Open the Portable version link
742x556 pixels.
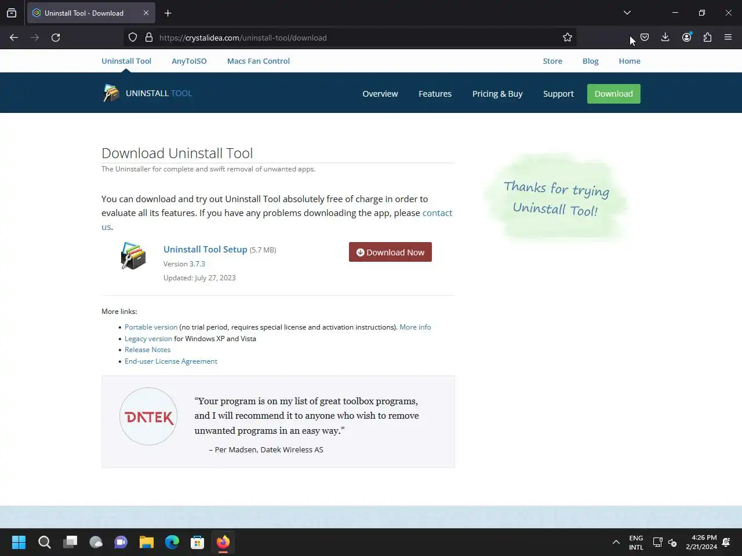click(151, 327)
